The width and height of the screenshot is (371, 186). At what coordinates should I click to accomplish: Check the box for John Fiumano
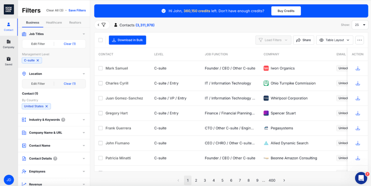[x=101, y=143]
